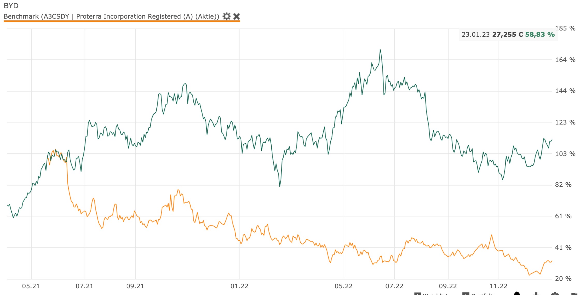Click the bell alert icon below chart

pos(517,293)
